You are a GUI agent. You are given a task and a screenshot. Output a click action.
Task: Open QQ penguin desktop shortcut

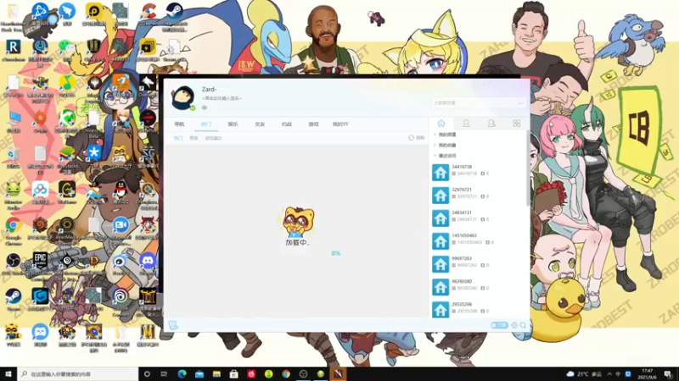(121, 192)
